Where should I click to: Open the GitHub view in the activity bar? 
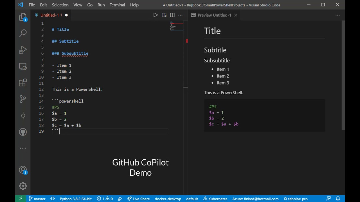click(23, 132)
